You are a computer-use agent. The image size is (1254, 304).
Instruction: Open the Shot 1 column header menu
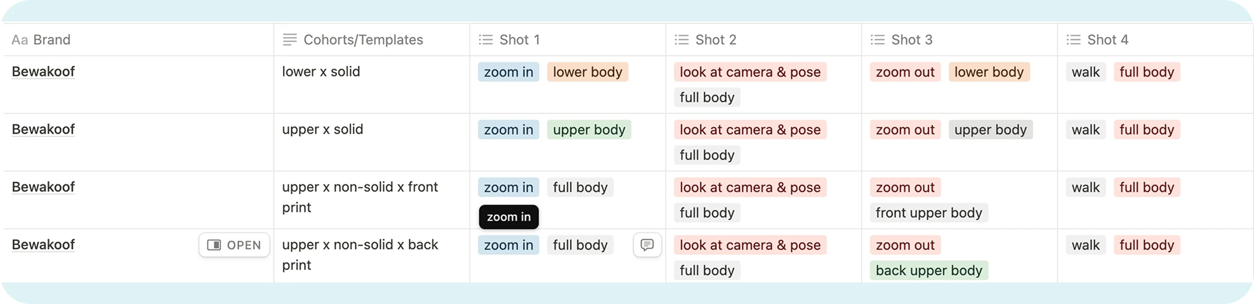click(519, 40)
